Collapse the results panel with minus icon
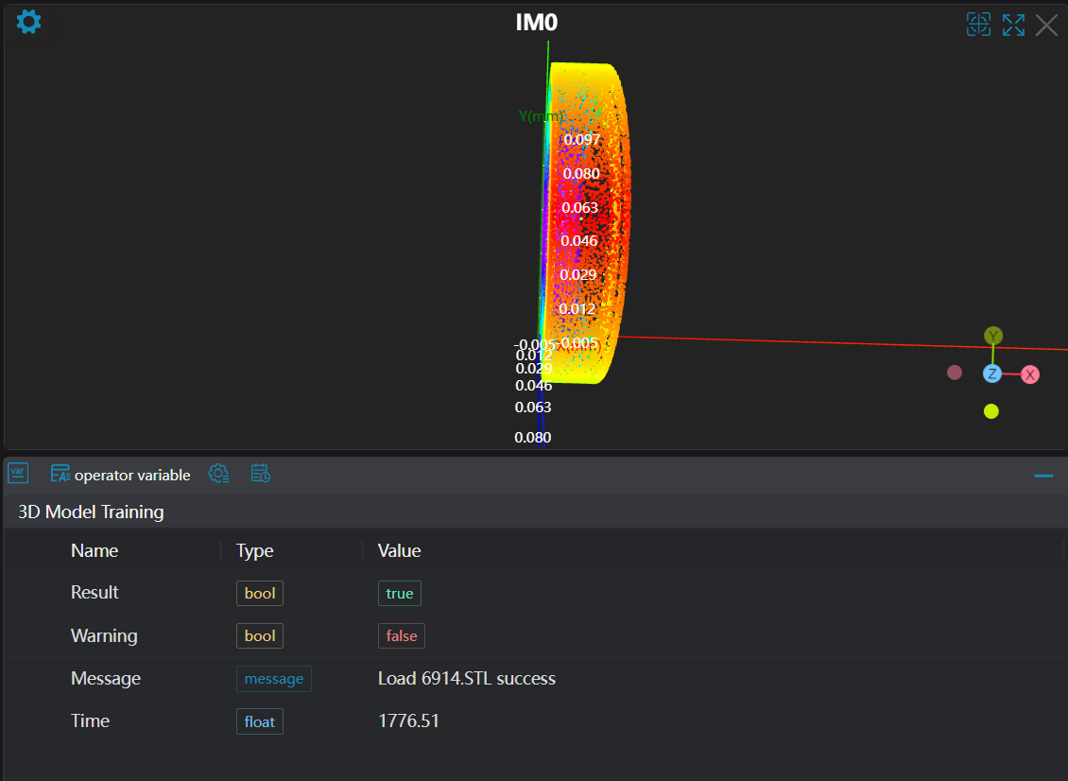The image size is (1068, 781). (x=1043, y=476)
